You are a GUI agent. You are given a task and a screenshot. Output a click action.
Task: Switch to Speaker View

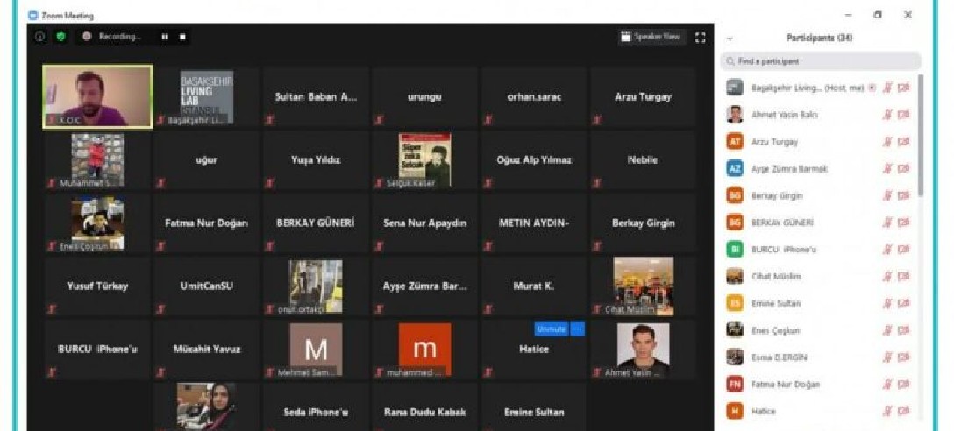coord(651,37)
